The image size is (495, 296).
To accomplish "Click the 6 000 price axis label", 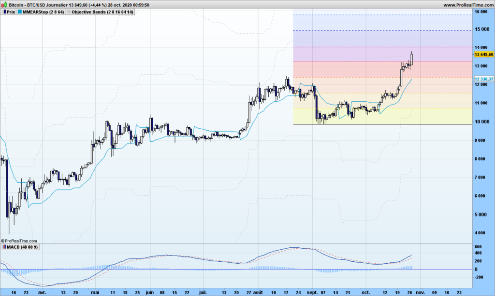I will pos(480,196).
